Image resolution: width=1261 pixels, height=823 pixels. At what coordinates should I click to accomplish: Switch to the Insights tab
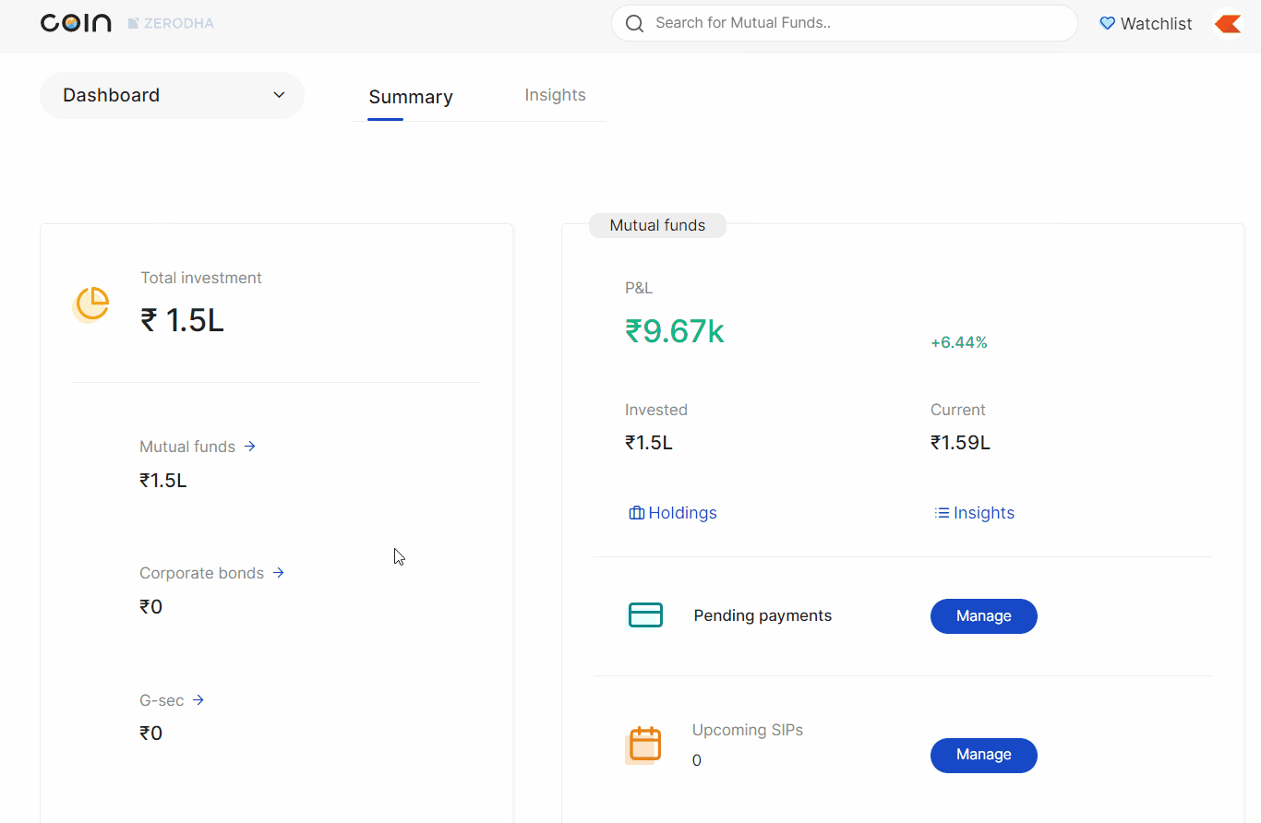click(555, 95)
